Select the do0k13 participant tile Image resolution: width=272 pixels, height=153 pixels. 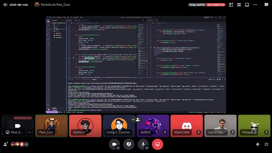(x=153, y=126)
